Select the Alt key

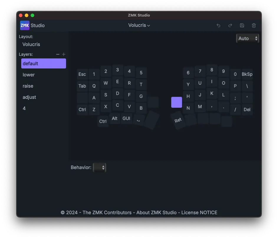pyautogui.click(x=115, y=118)
